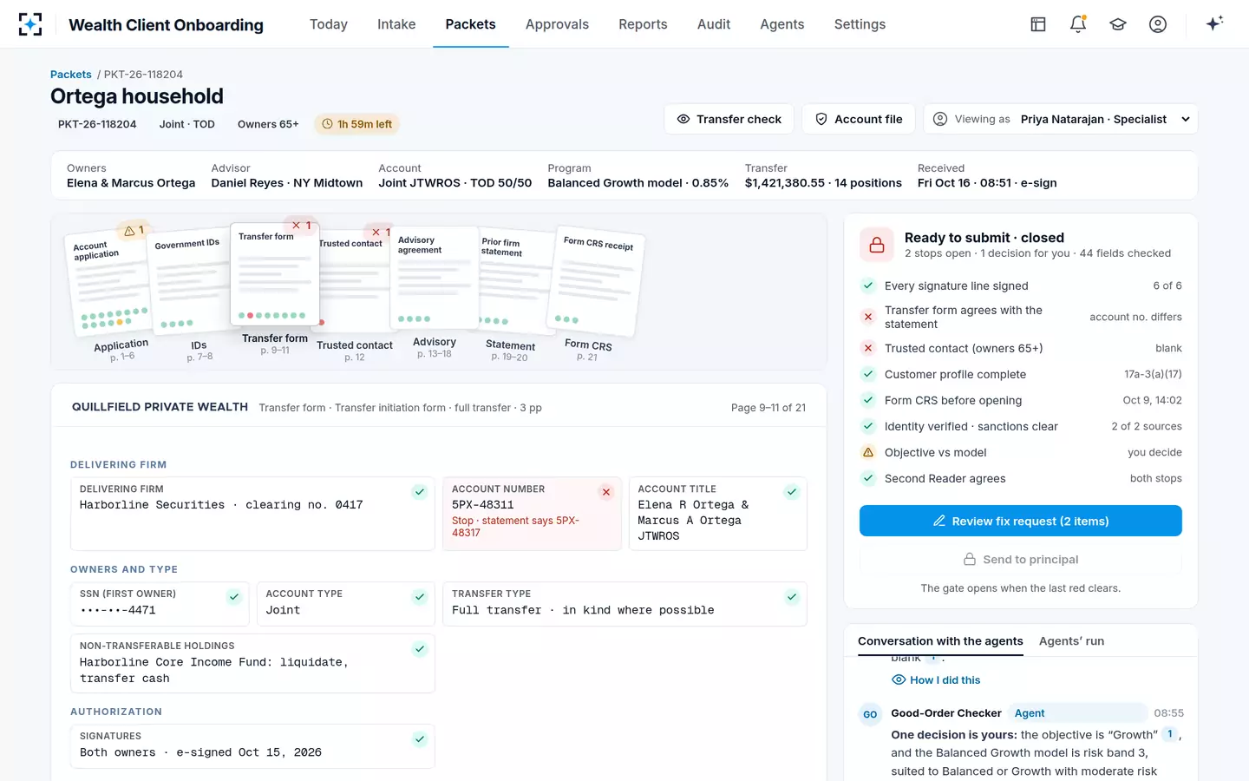
Task: Click the Send to principal button
Action: coord(1021,560)
